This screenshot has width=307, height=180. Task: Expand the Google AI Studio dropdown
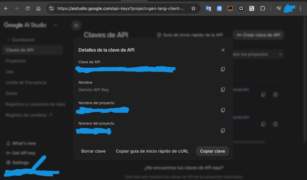(55, 25)
